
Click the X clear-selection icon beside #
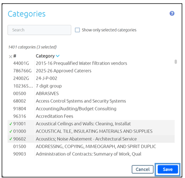coord(11,57)
